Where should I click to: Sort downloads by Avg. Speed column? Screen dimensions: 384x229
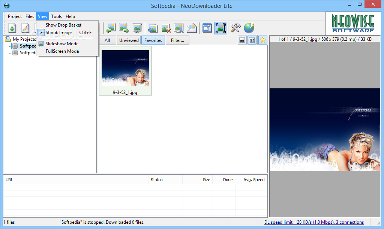251,180
